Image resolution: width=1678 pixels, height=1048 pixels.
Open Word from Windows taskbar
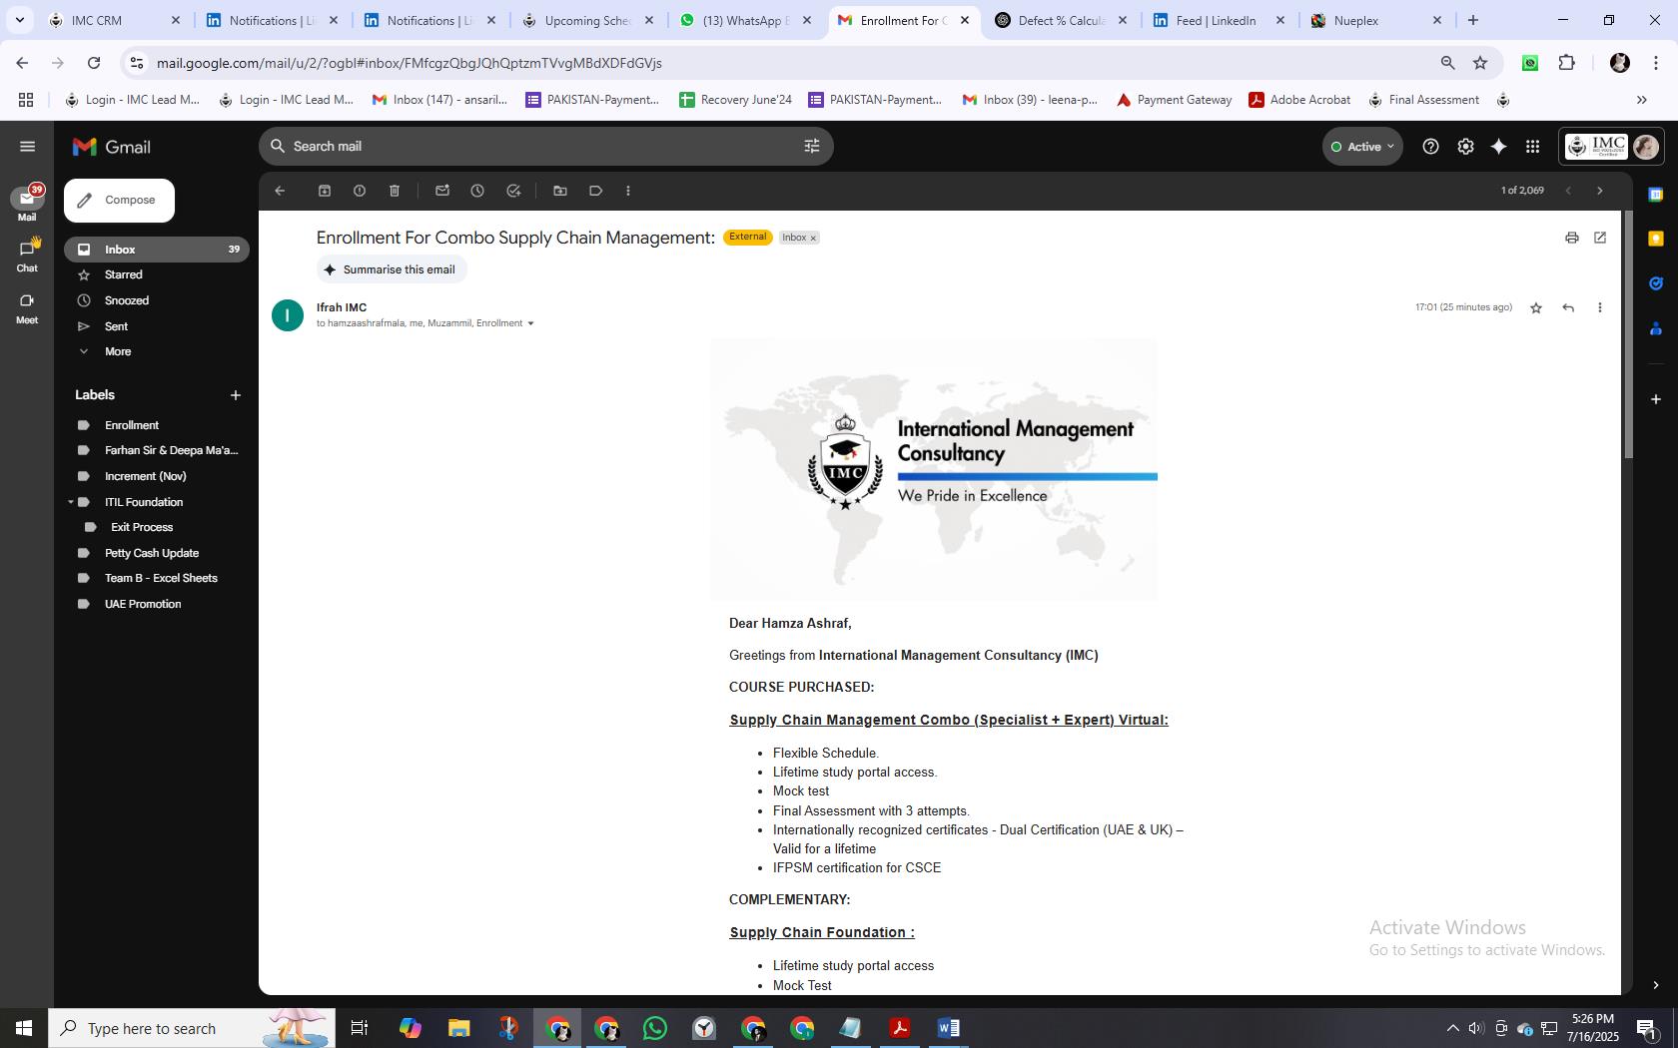tap(949, 1028)
